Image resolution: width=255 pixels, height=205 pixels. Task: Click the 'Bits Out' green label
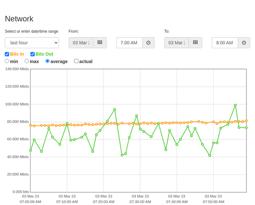44,54
